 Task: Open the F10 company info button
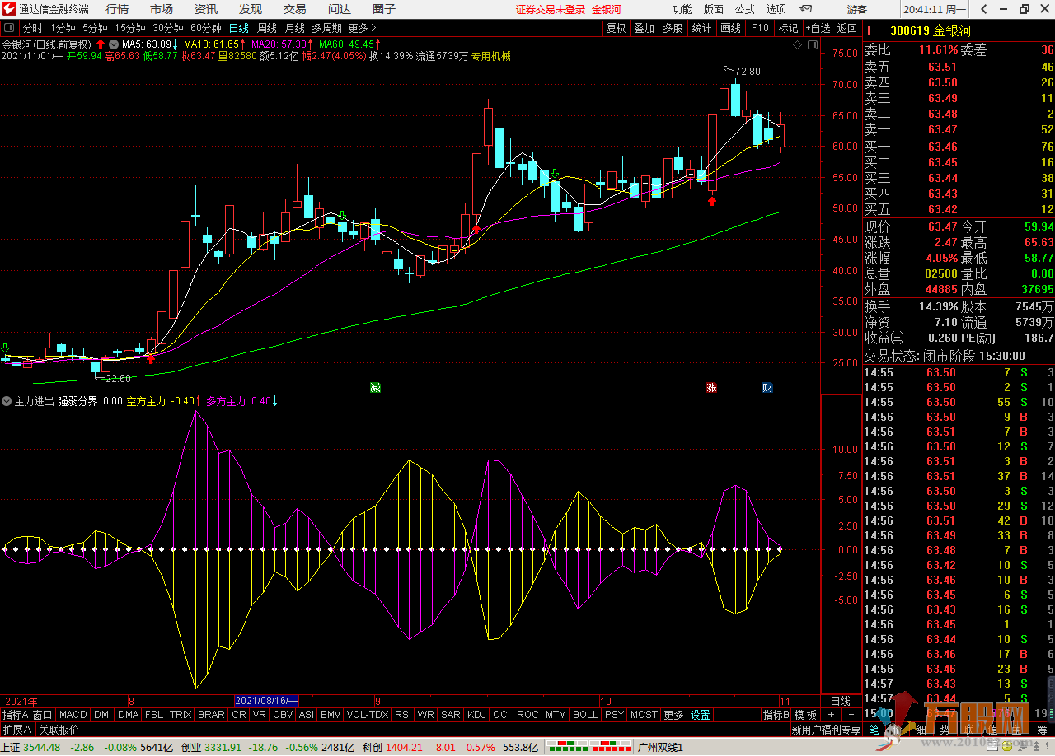click(x=759, y=28)
